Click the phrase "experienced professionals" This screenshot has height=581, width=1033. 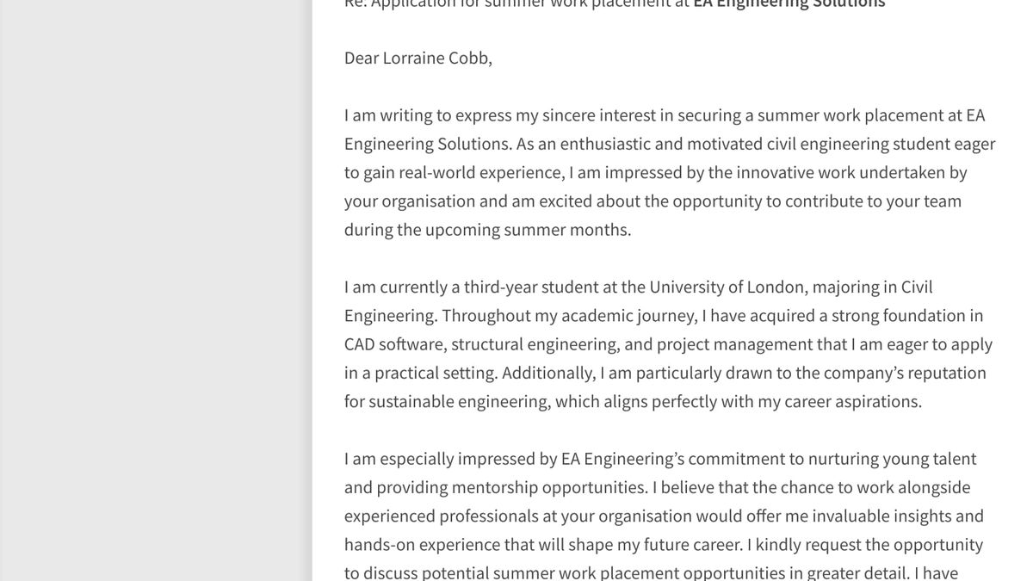point(440,516)
